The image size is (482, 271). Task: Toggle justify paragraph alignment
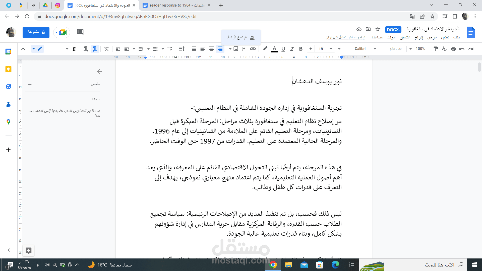pyautogui.click(x=194, y=49)
